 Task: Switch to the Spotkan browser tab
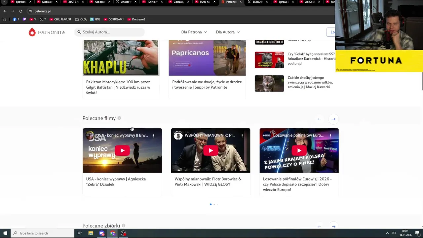20,2
